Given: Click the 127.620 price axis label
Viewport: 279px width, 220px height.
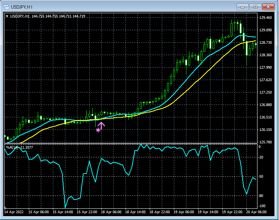Looking at the screenshot, I should tap(265, 80).
